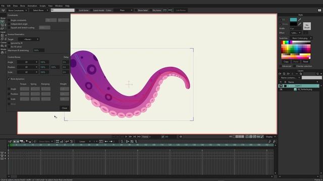The width and height of the screenshot is (323, 181).
Task: Enable the Angle constraints checkbox
Action: click(x=9, y=20)
